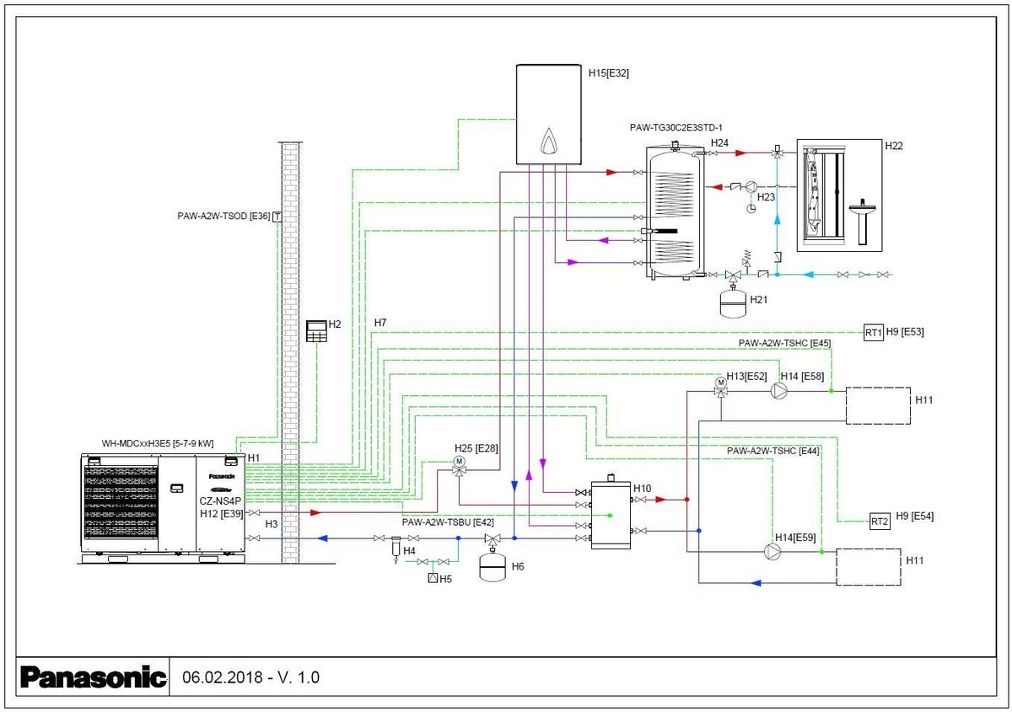Image resolution: width=1012 pixels, height=712 pixels.
Task: Select the H14 [E58] circulation pump
Action: [x=781, y=390]
